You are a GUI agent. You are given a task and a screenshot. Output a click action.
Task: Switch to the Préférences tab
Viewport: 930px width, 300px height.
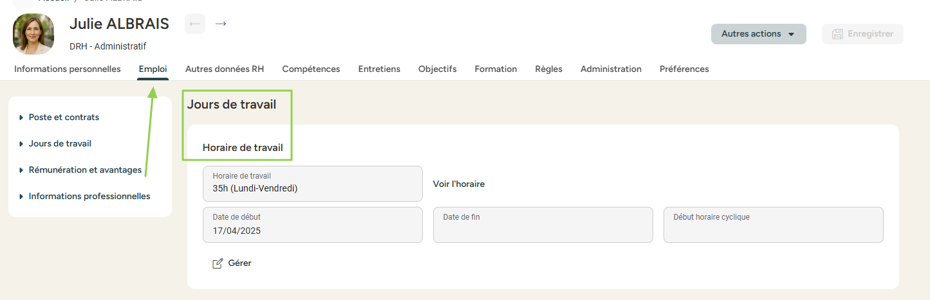[x=684, y=69]
